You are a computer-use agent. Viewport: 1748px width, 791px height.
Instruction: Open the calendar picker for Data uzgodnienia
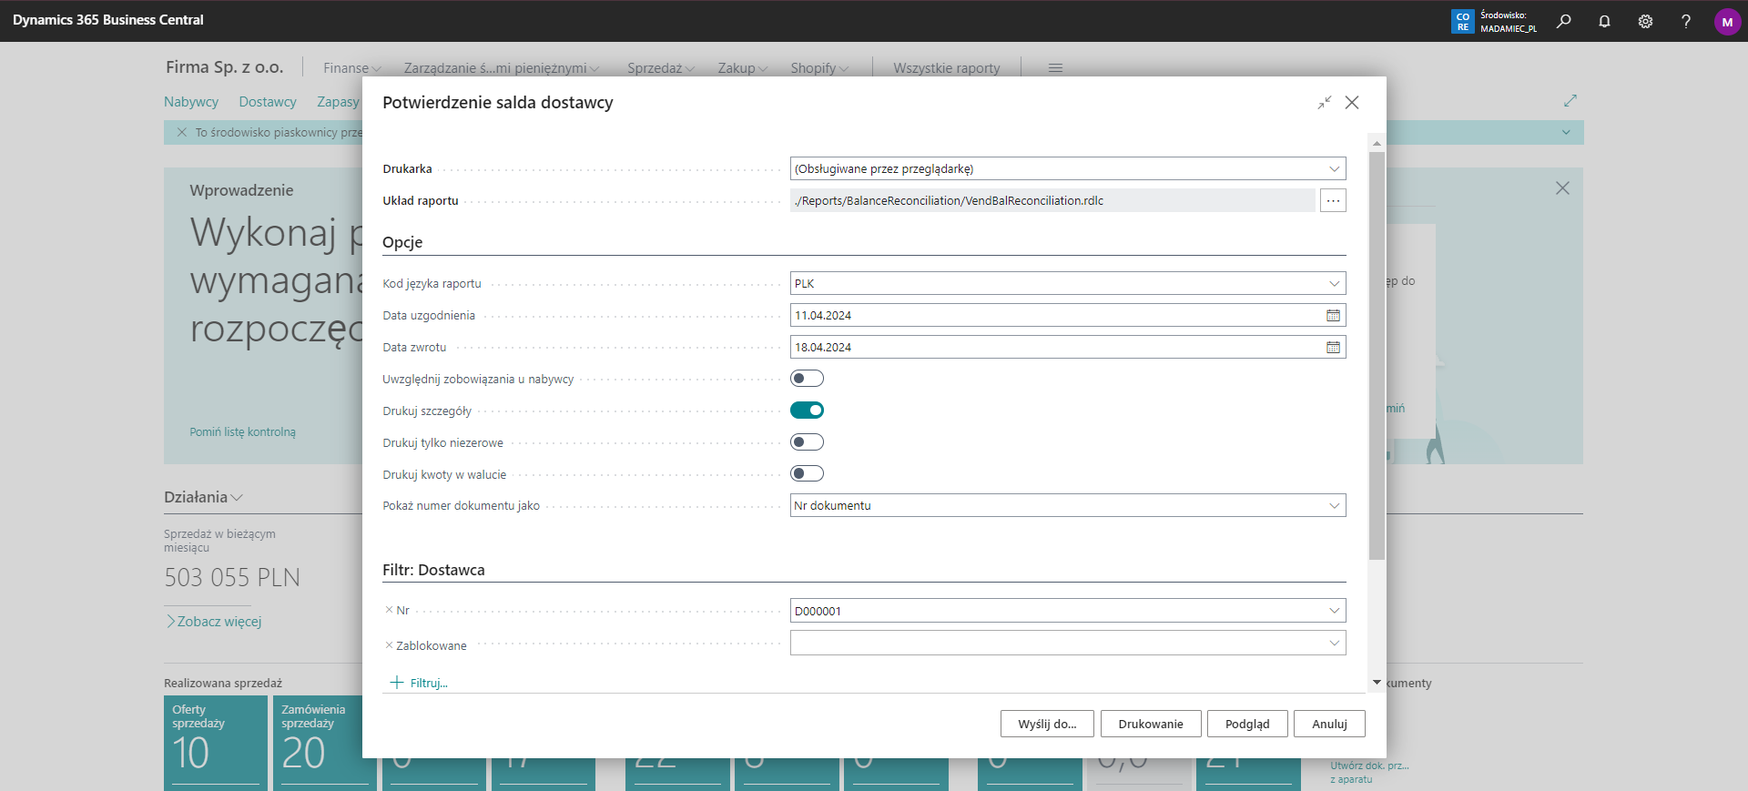pyautogui.click(x=1333, y=315)
